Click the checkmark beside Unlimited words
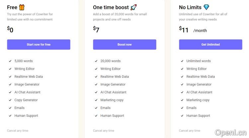Image resolution: width=249 pixels, height=138 pixels. coord(182,61)
